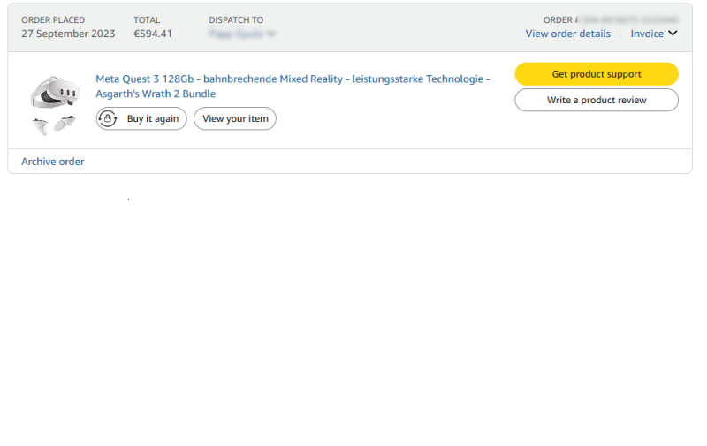Open the Meta Quest 3 product title link
The image size is (707, 446).
pos(293,87)
